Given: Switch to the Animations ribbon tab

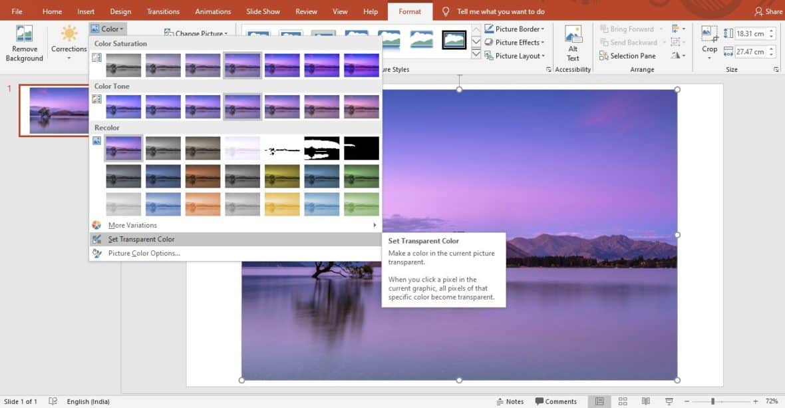Looking at the screenshot, I should 213,11.
